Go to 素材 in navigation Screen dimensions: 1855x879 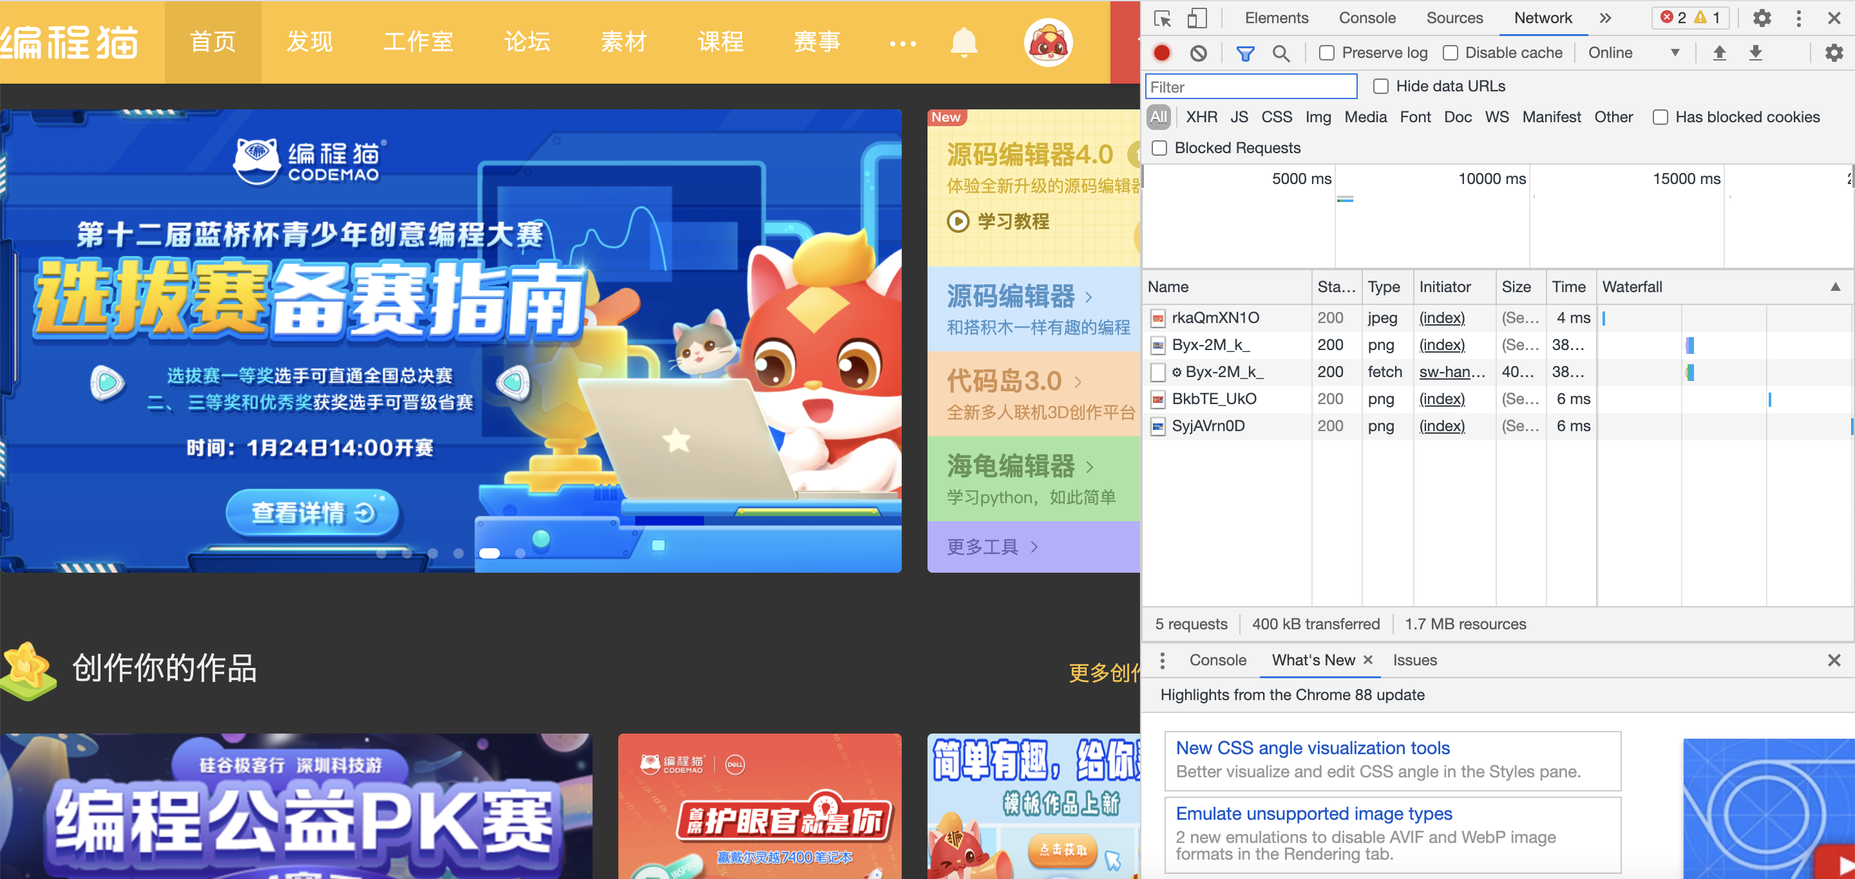624,42
